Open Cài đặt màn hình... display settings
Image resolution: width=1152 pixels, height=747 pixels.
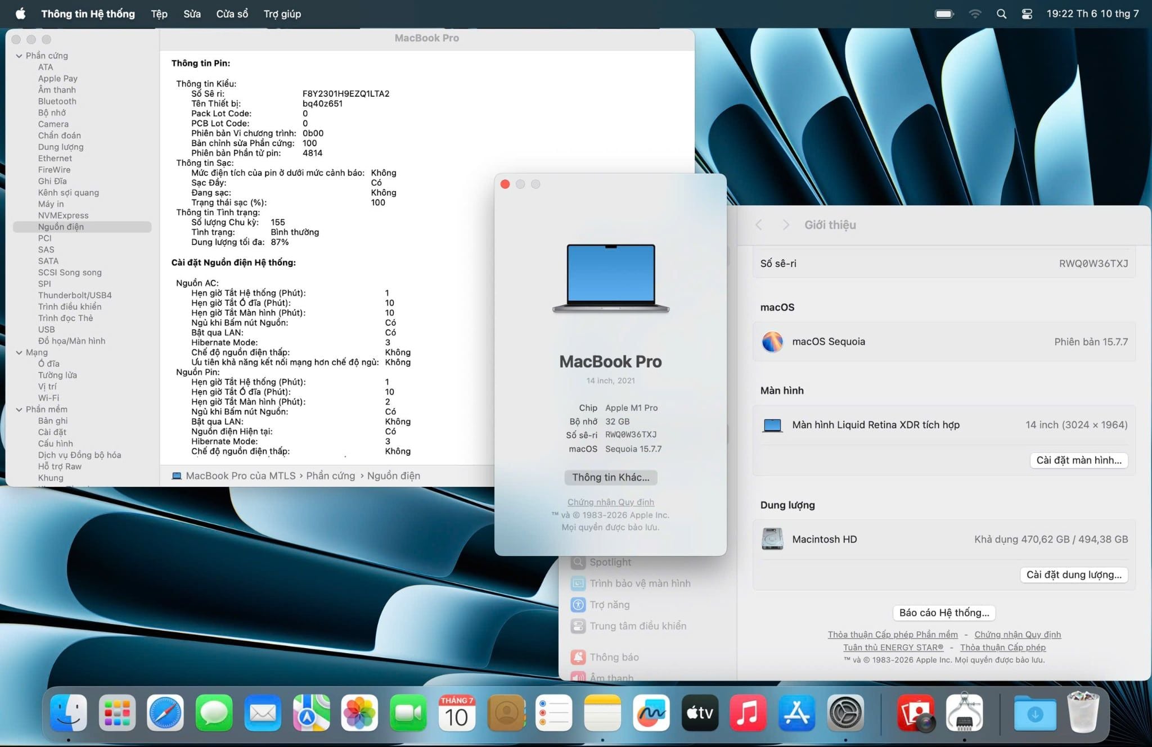1079,460
